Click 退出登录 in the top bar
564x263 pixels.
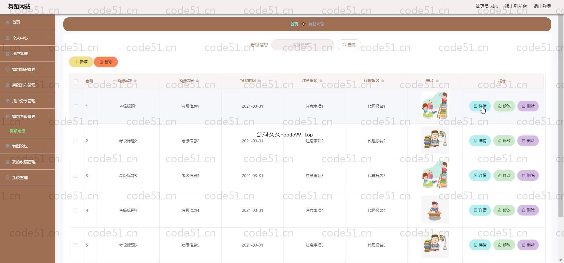click(x=542, y=6)
